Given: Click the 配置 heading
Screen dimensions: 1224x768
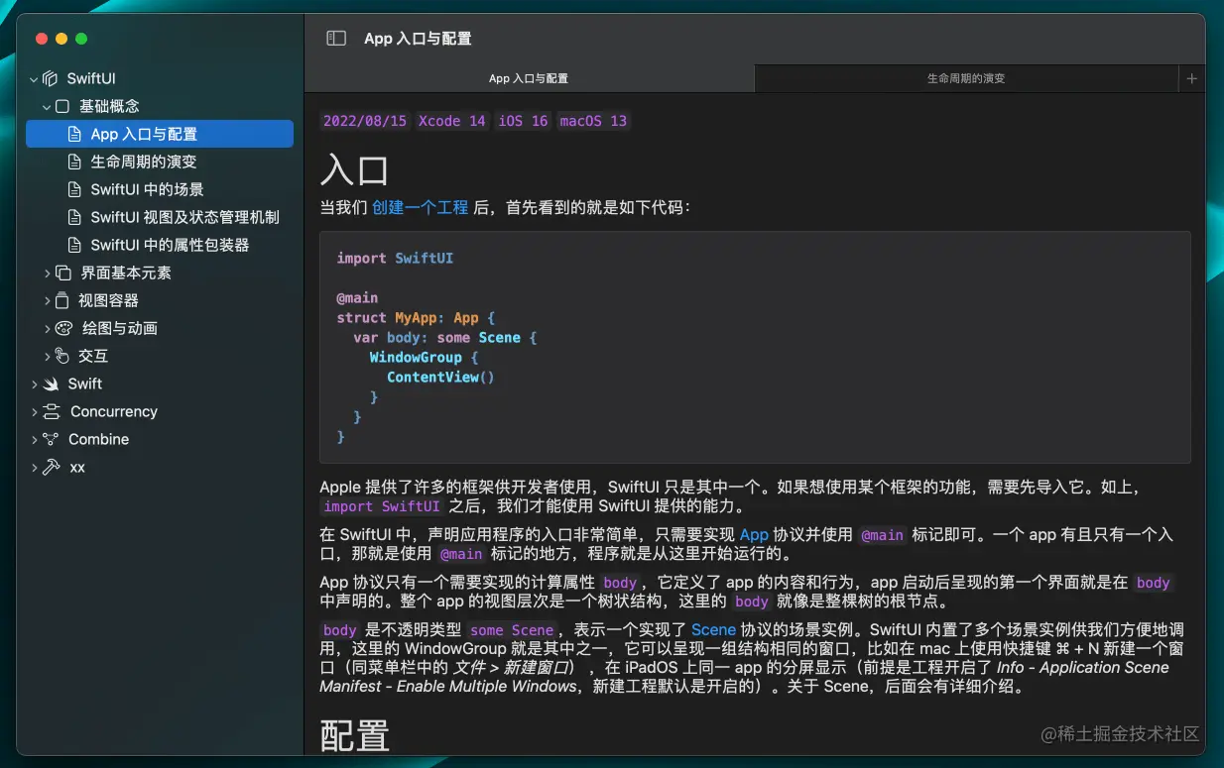Looking at the screenshot, I should click(354, 736).
